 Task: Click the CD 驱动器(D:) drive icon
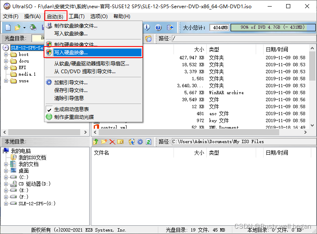pos(14,184)
